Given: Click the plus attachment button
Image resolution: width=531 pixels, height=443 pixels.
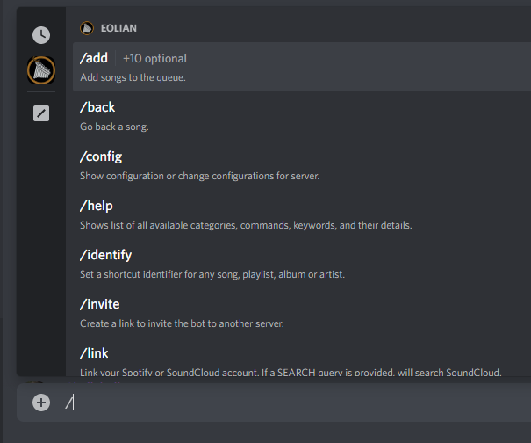Looking at the screenshot, I should [41, 403].
